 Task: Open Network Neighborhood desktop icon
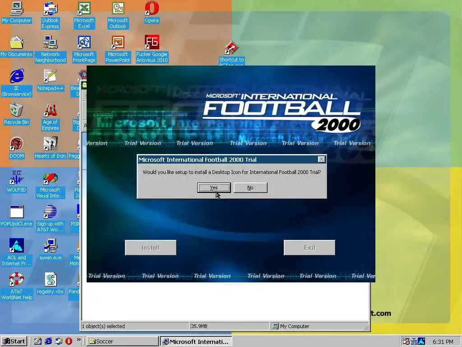[x=51, y=49]
